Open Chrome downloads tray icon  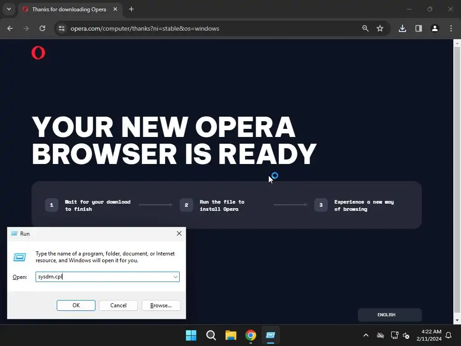402,28
